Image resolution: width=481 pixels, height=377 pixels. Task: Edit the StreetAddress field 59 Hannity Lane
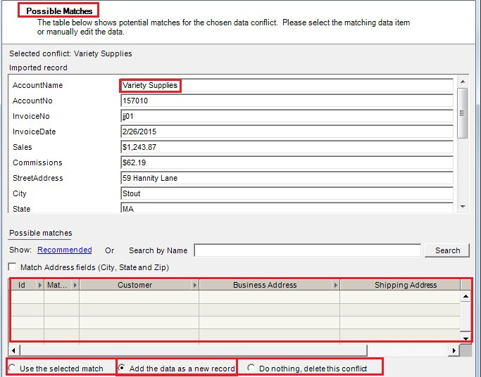287,178
